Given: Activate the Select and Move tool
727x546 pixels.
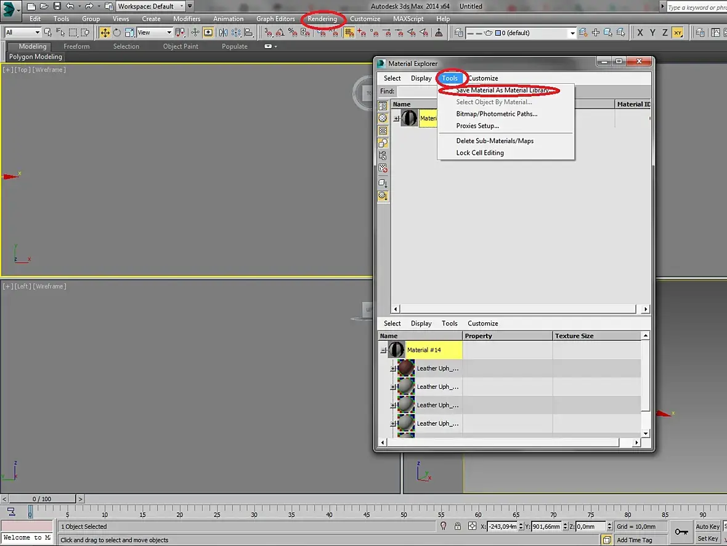Looking at the screenshot, I should (x=105, y=33).
